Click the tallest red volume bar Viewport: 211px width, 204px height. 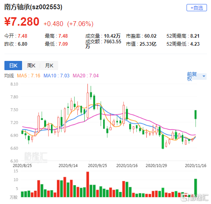87,184
